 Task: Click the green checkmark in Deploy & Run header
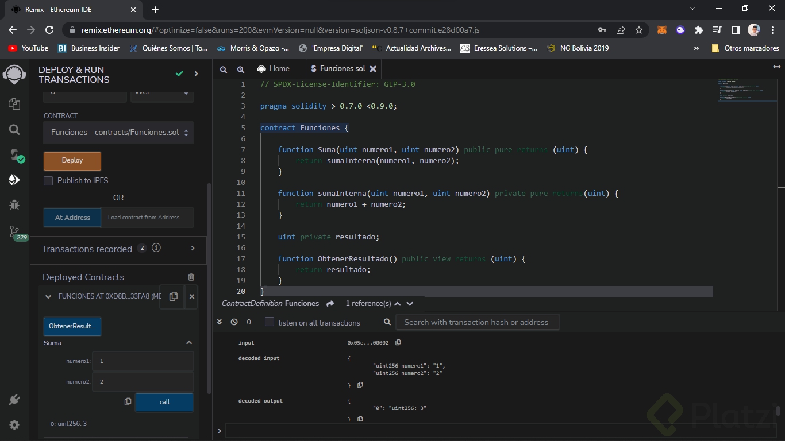coord(179,73)
